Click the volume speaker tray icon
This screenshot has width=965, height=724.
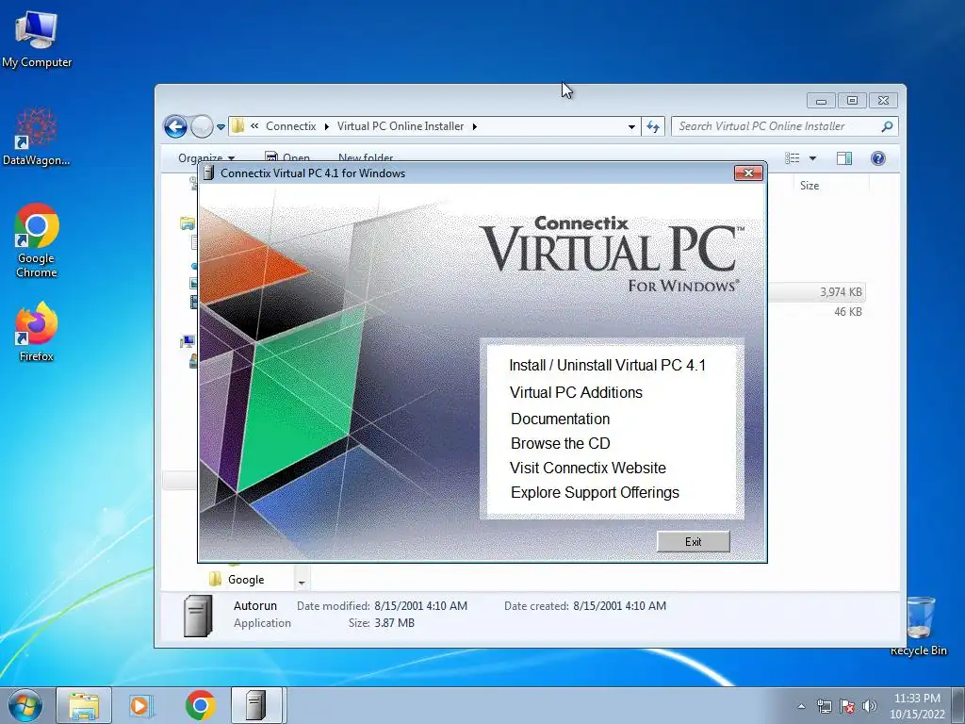[869, 706]
